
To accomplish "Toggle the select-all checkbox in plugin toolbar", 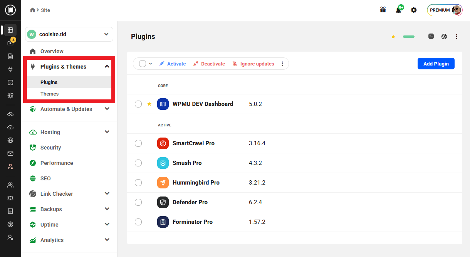I will click(143, 64).
